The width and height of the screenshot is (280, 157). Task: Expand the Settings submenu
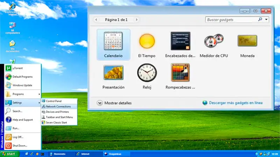[x=23, y=103]
